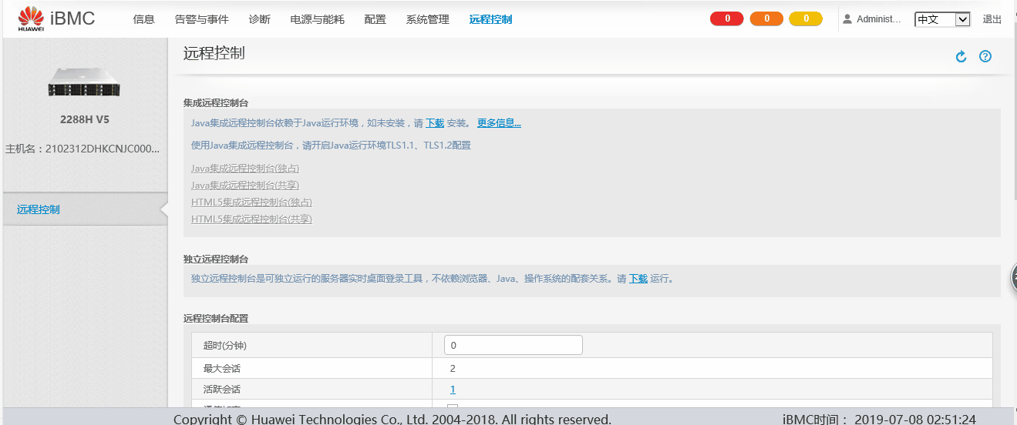The height and width of the screenshot is (425, 1017).
Task: Click the 超时(分钟) input field
Action: [x=514, y=345]
